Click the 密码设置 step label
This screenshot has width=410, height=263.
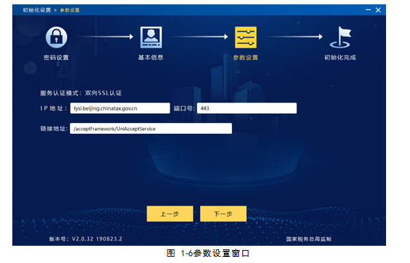click(x=56, y=57)
